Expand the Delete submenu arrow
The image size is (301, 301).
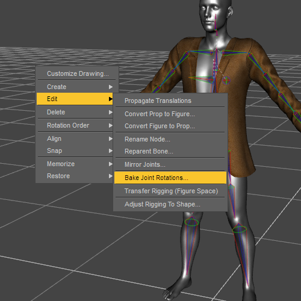[x=111, y=112]
